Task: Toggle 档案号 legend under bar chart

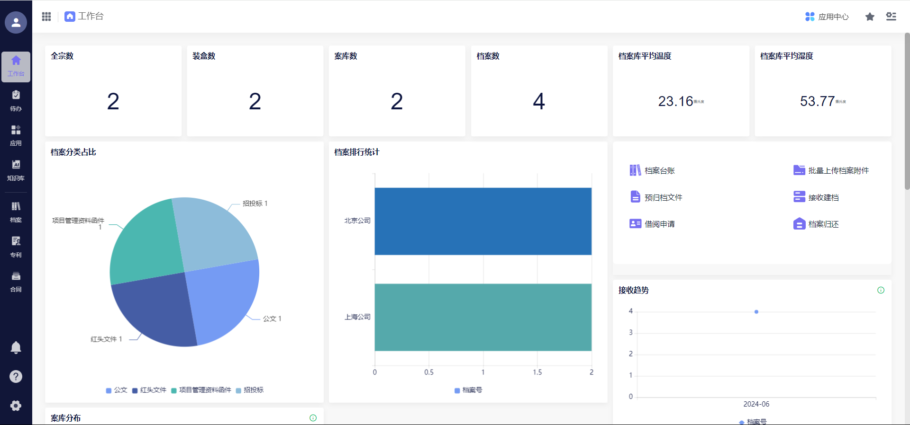Action: (468, 390)
